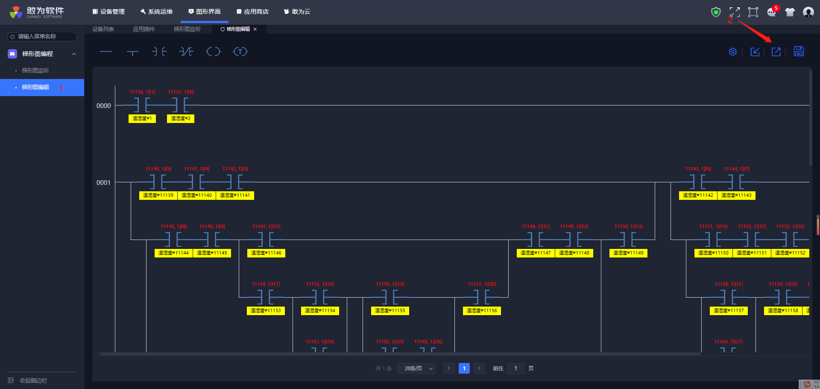
Task: Open the user avatar menu
Action: click(x=808, y=12)
